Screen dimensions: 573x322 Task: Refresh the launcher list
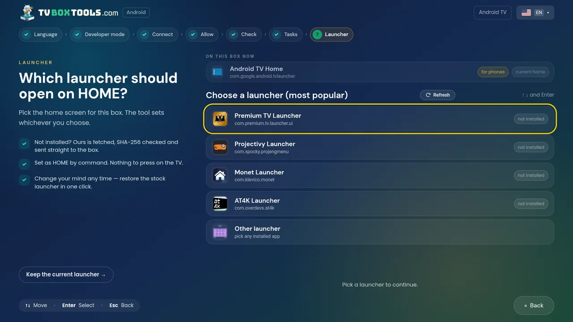pos(437,95)
